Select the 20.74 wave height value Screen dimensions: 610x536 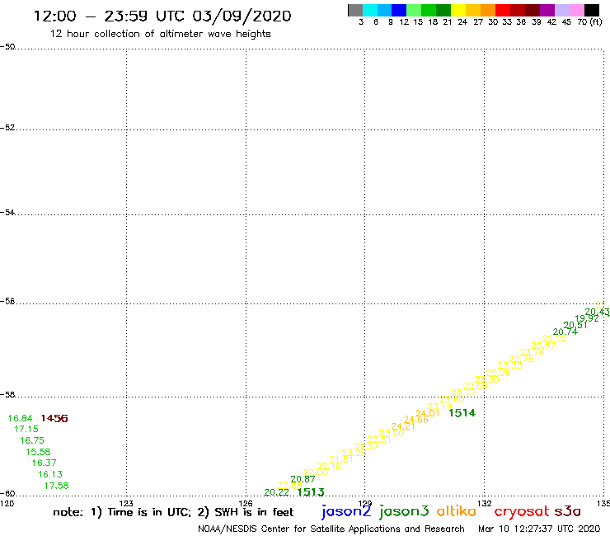565,331
